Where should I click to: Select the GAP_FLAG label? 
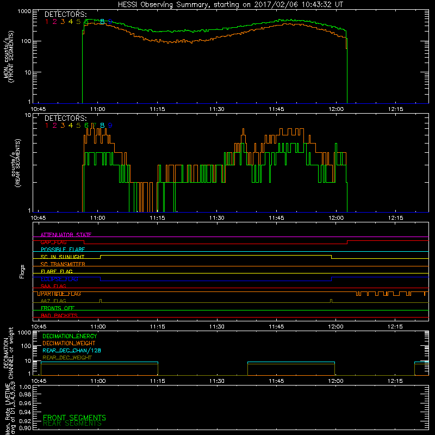pos(53,242)
